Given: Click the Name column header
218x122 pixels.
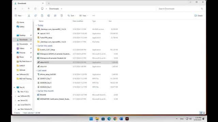Looking at the screenshot, I should tap(41, 21).
